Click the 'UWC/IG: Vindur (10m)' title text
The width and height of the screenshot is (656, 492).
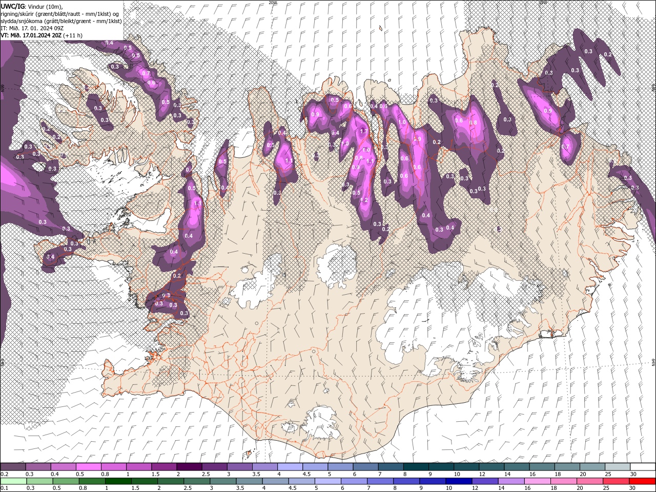[x=31, y=6]
